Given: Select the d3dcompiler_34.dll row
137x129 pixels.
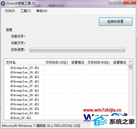Looking at the screenshot, I should click(66, 72).
